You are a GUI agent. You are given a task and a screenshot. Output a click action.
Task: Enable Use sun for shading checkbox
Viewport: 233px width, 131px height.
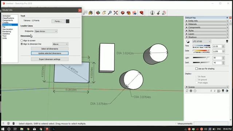click(x=197, y=69)
